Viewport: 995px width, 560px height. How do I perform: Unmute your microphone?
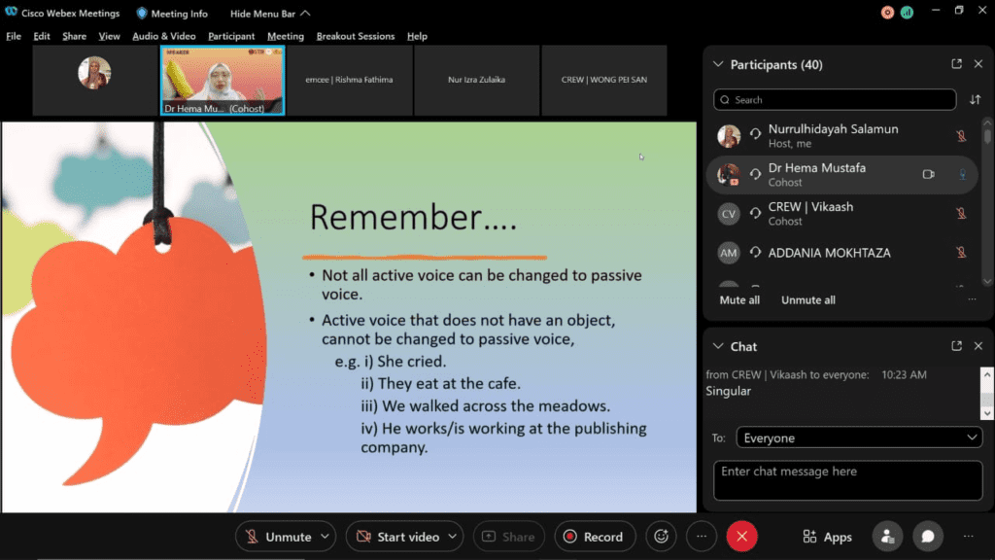(x=278, y=537)
